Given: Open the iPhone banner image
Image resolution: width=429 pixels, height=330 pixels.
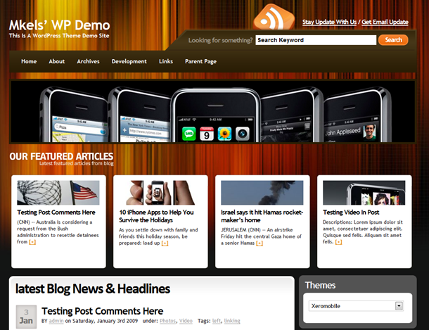Looking at the screenshot, I should click(x=212, y=111).
